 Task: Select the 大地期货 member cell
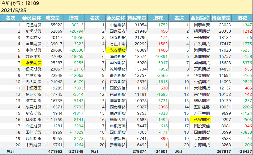coord(202,88)
